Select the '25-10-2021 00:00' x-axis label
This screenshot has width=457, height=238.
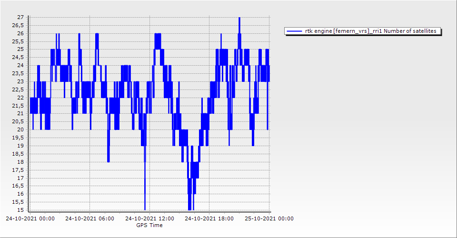coord(269,219)
